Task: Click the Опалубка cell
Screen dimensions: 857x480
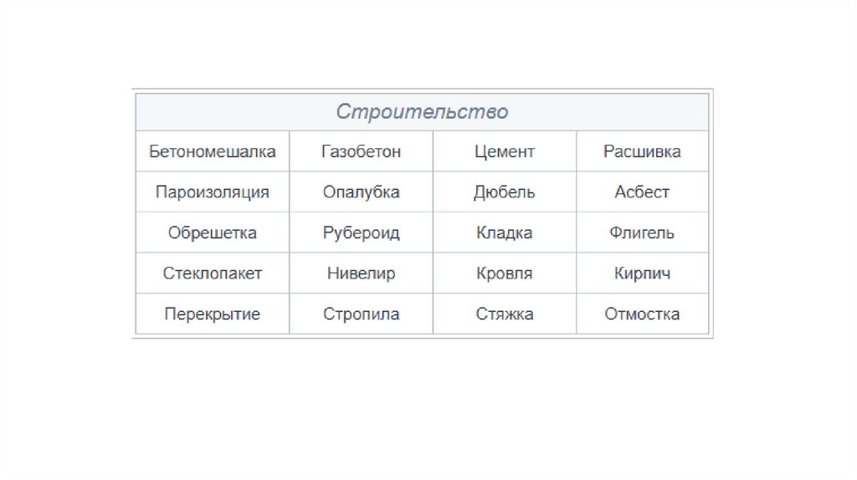Action: (361, 192)
